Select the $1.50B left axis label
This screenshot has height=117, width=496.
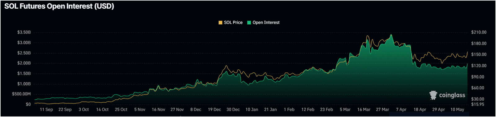point(24,73)
